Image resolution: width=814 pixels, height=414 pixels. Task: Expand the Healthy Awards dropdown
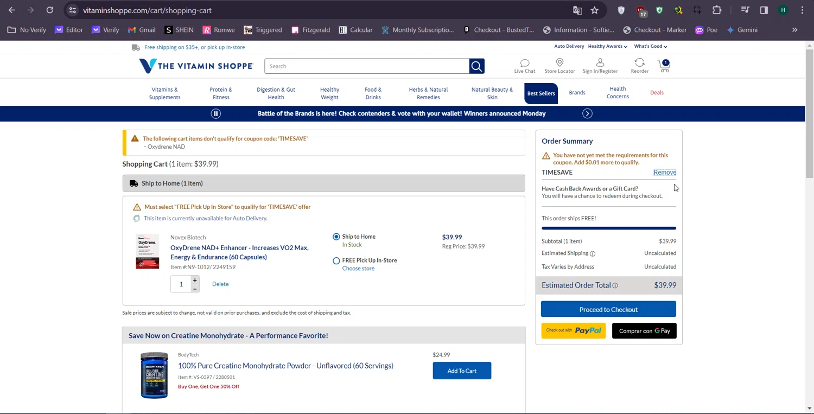pyautogui.click(x=607, y=46)
